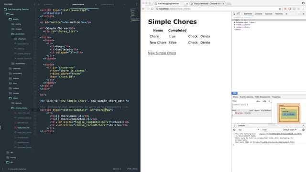Activate the index.html.erb editor tab
Viewport: 306px width, 172px height.
click(x=78, y=4)
